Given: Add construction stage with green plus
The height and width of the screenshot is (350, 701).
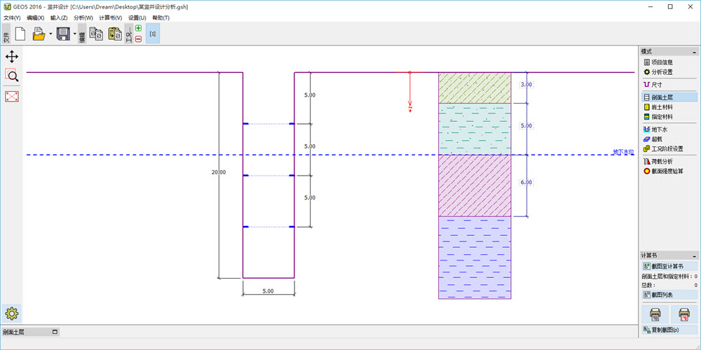Looking at the screenshot, I should [x=138, y=28].
